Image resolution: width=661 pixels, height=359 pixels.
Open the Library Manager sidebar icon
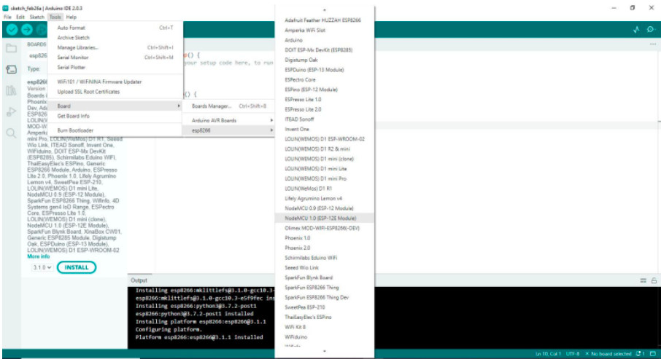[x=12, y=90]
